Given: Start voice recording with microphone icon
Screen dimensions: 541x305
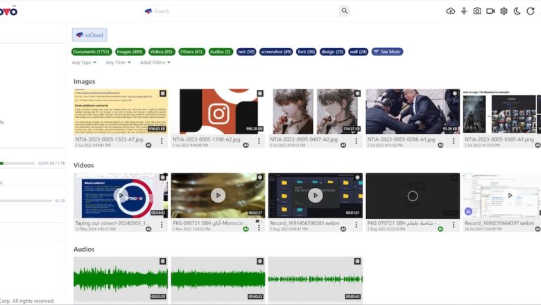Looking at the screenshot, I should point(464,11).
